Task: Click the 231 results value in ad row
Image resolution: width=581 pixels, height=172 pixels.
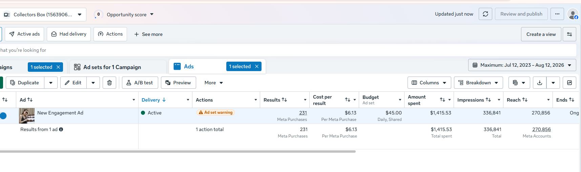Action: [x=303, y=113]
